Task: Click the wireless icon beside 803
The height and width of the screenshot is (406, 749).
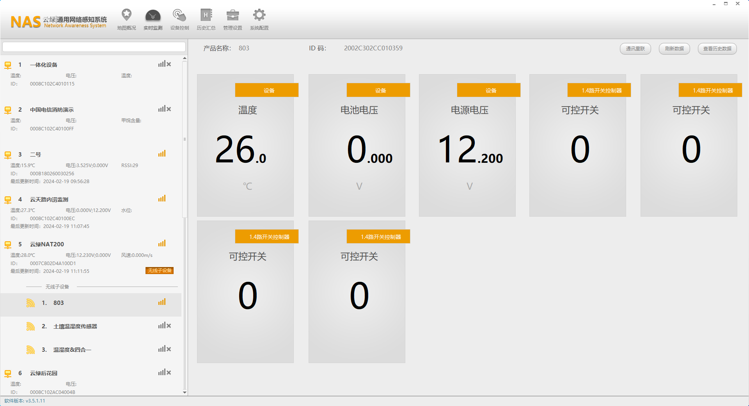Action: click(x=30, y=303)
